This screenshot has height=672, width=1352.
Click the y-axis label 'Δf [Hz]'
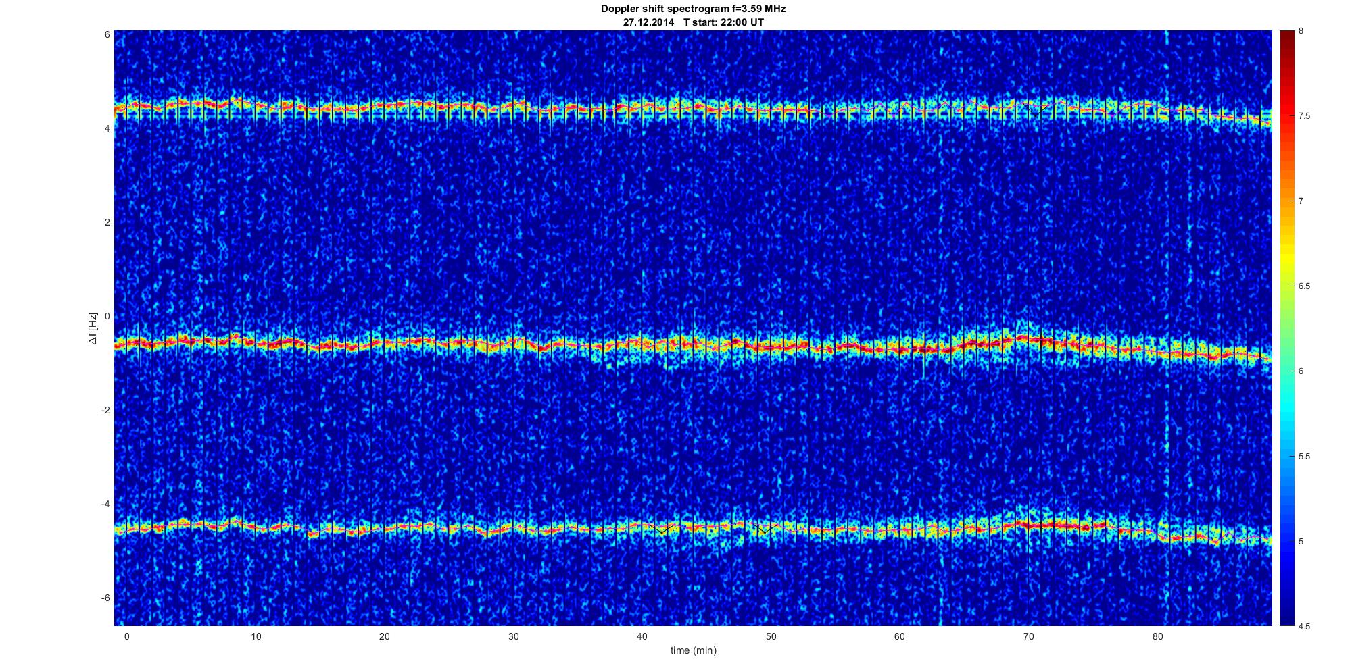[x=93, y=328]
